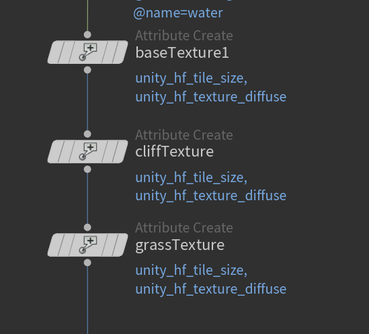Click the input connector of baseTexture1 node
Viewport: 369px width, 334px height.
pyautogui.click(x=87, y=34)
